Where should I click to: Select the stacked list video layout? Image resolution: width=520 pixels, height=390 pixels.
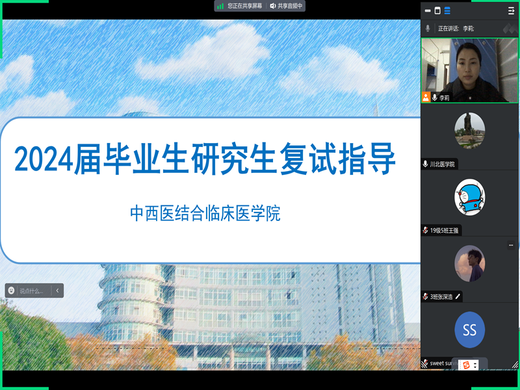447,10
